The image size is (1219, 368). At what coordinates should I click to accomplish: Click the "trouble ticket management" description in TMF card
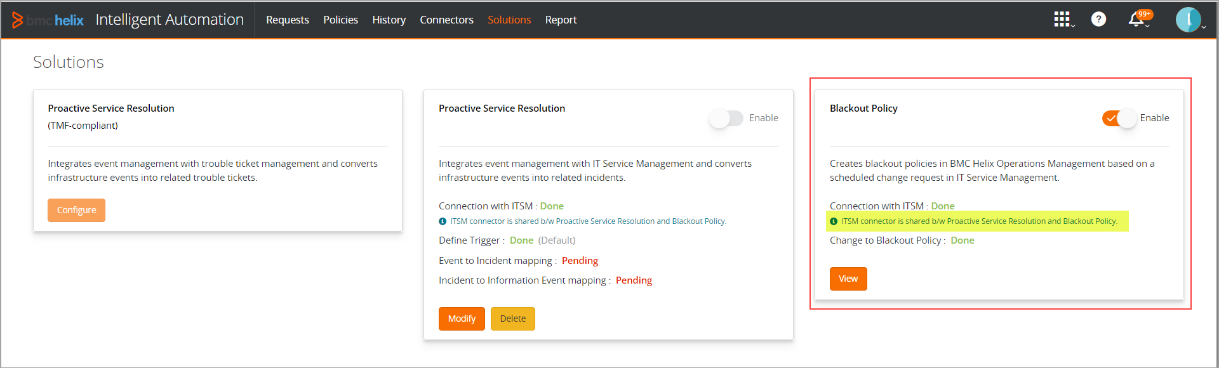pos(213,171)
